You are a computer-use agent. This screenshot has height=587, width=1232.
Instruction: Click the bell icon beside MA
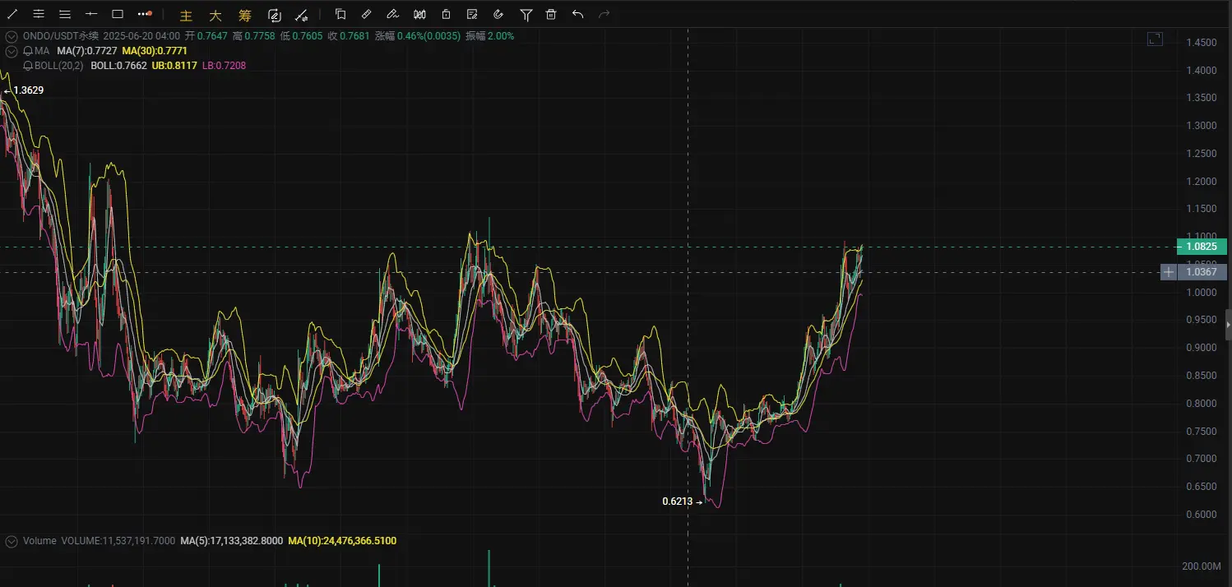(x=28, y=51)
